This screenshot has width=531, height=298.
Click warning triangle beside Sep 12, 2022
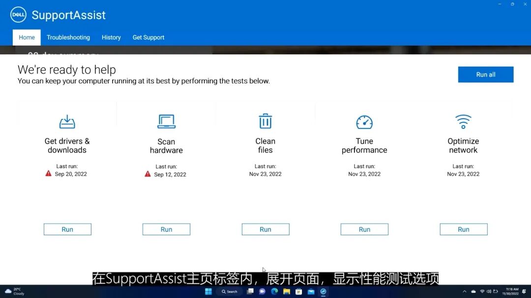(x=147, y=174)
